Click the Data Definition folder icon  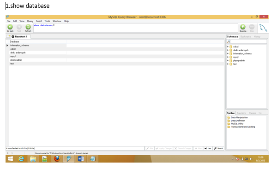[x=229, y=121]
